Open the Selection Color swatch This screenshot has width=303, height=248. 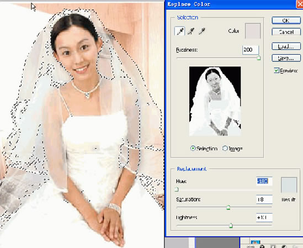tap(253, 31)
